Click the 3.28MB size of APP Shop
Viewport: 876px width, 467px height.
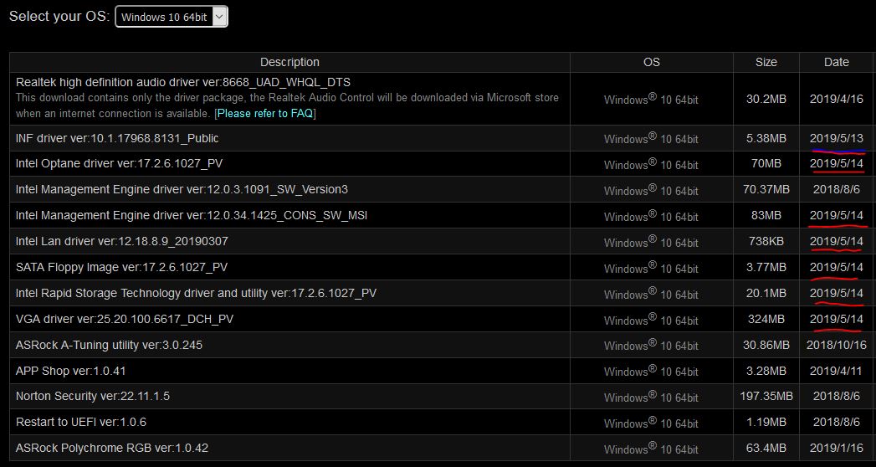[766, 371]
